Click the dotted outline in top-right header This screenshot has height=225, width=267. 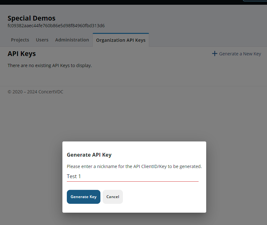pos(255,1)
